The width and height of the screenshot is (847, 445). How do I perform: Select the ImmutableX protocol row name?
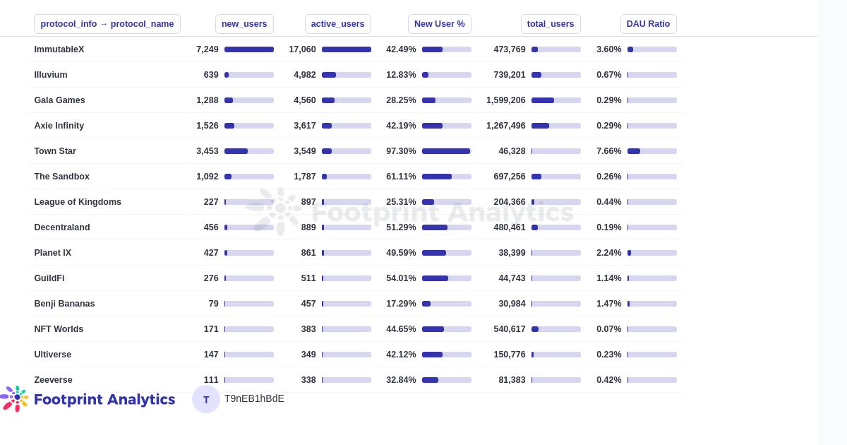[59, 49]
